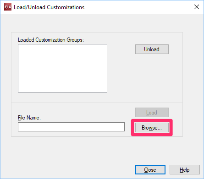Click blank area above the groups panel
This screenshot has width=204, height=179.
click(x=97, y=23)
